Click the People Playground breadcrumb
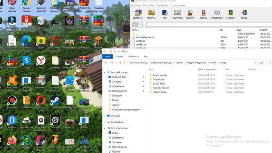Viewport: 272px width, 153px height. 196,62
